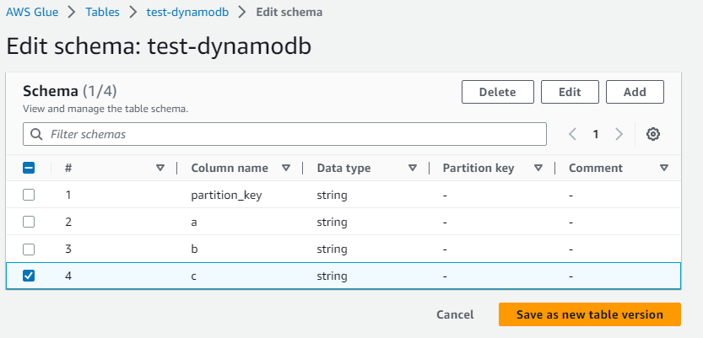Open table preferences gear icon
Screen dimensions: 703x338
(652, 134)
